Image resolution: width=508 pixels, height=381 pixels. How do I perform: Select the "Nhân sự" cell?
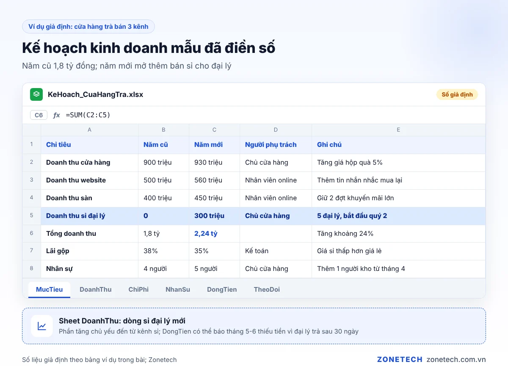coord(89,269)
